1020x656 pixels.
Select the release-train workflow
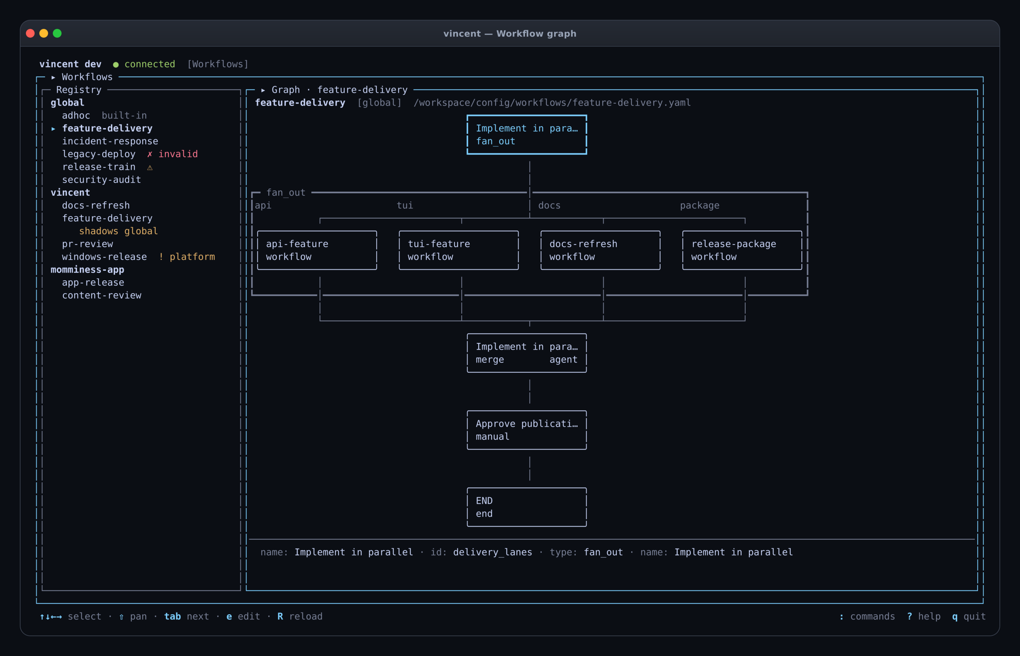pyautogui.click(x=99, y=167)
